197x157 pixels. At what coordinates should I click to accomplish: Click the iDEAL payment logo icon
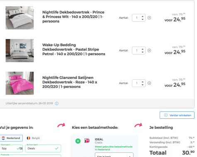point(87,141)
